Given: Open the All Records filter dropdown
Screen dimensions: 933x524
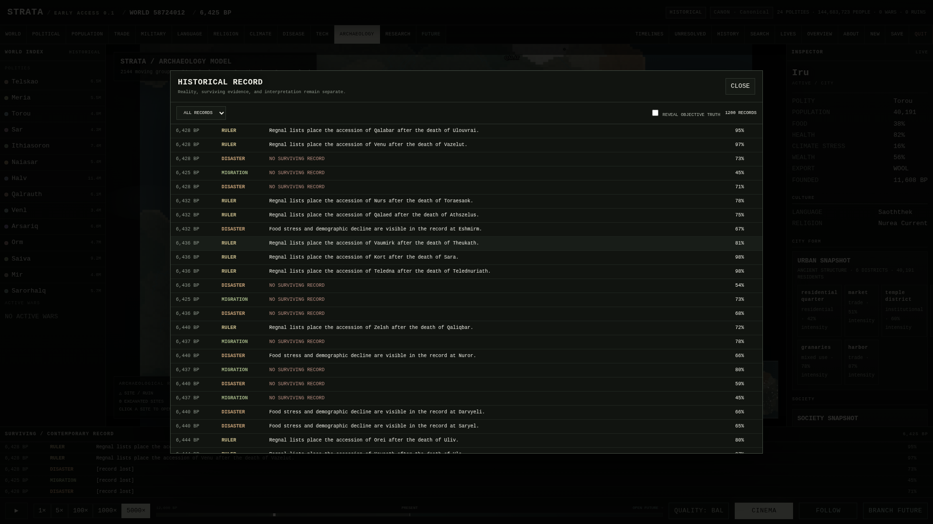Looking at the screenshot, I should 201,113.
